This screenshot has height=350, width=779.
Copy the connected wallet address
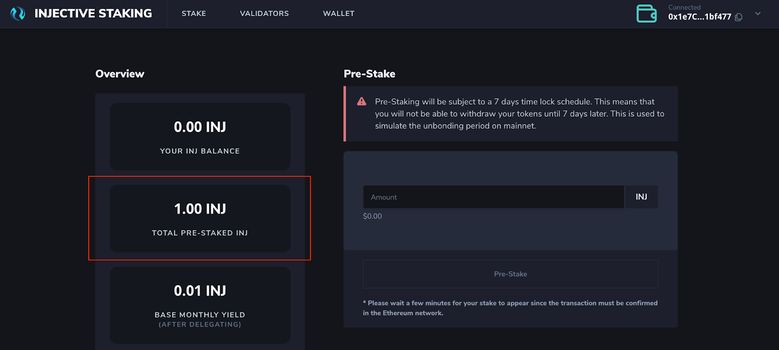pos(739,17)
